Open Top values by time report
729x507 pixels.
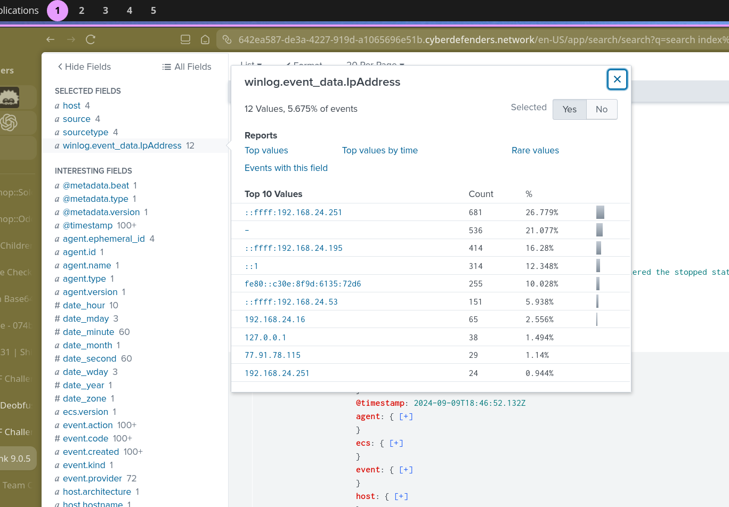pyautogui.click(x=379, y=150)
